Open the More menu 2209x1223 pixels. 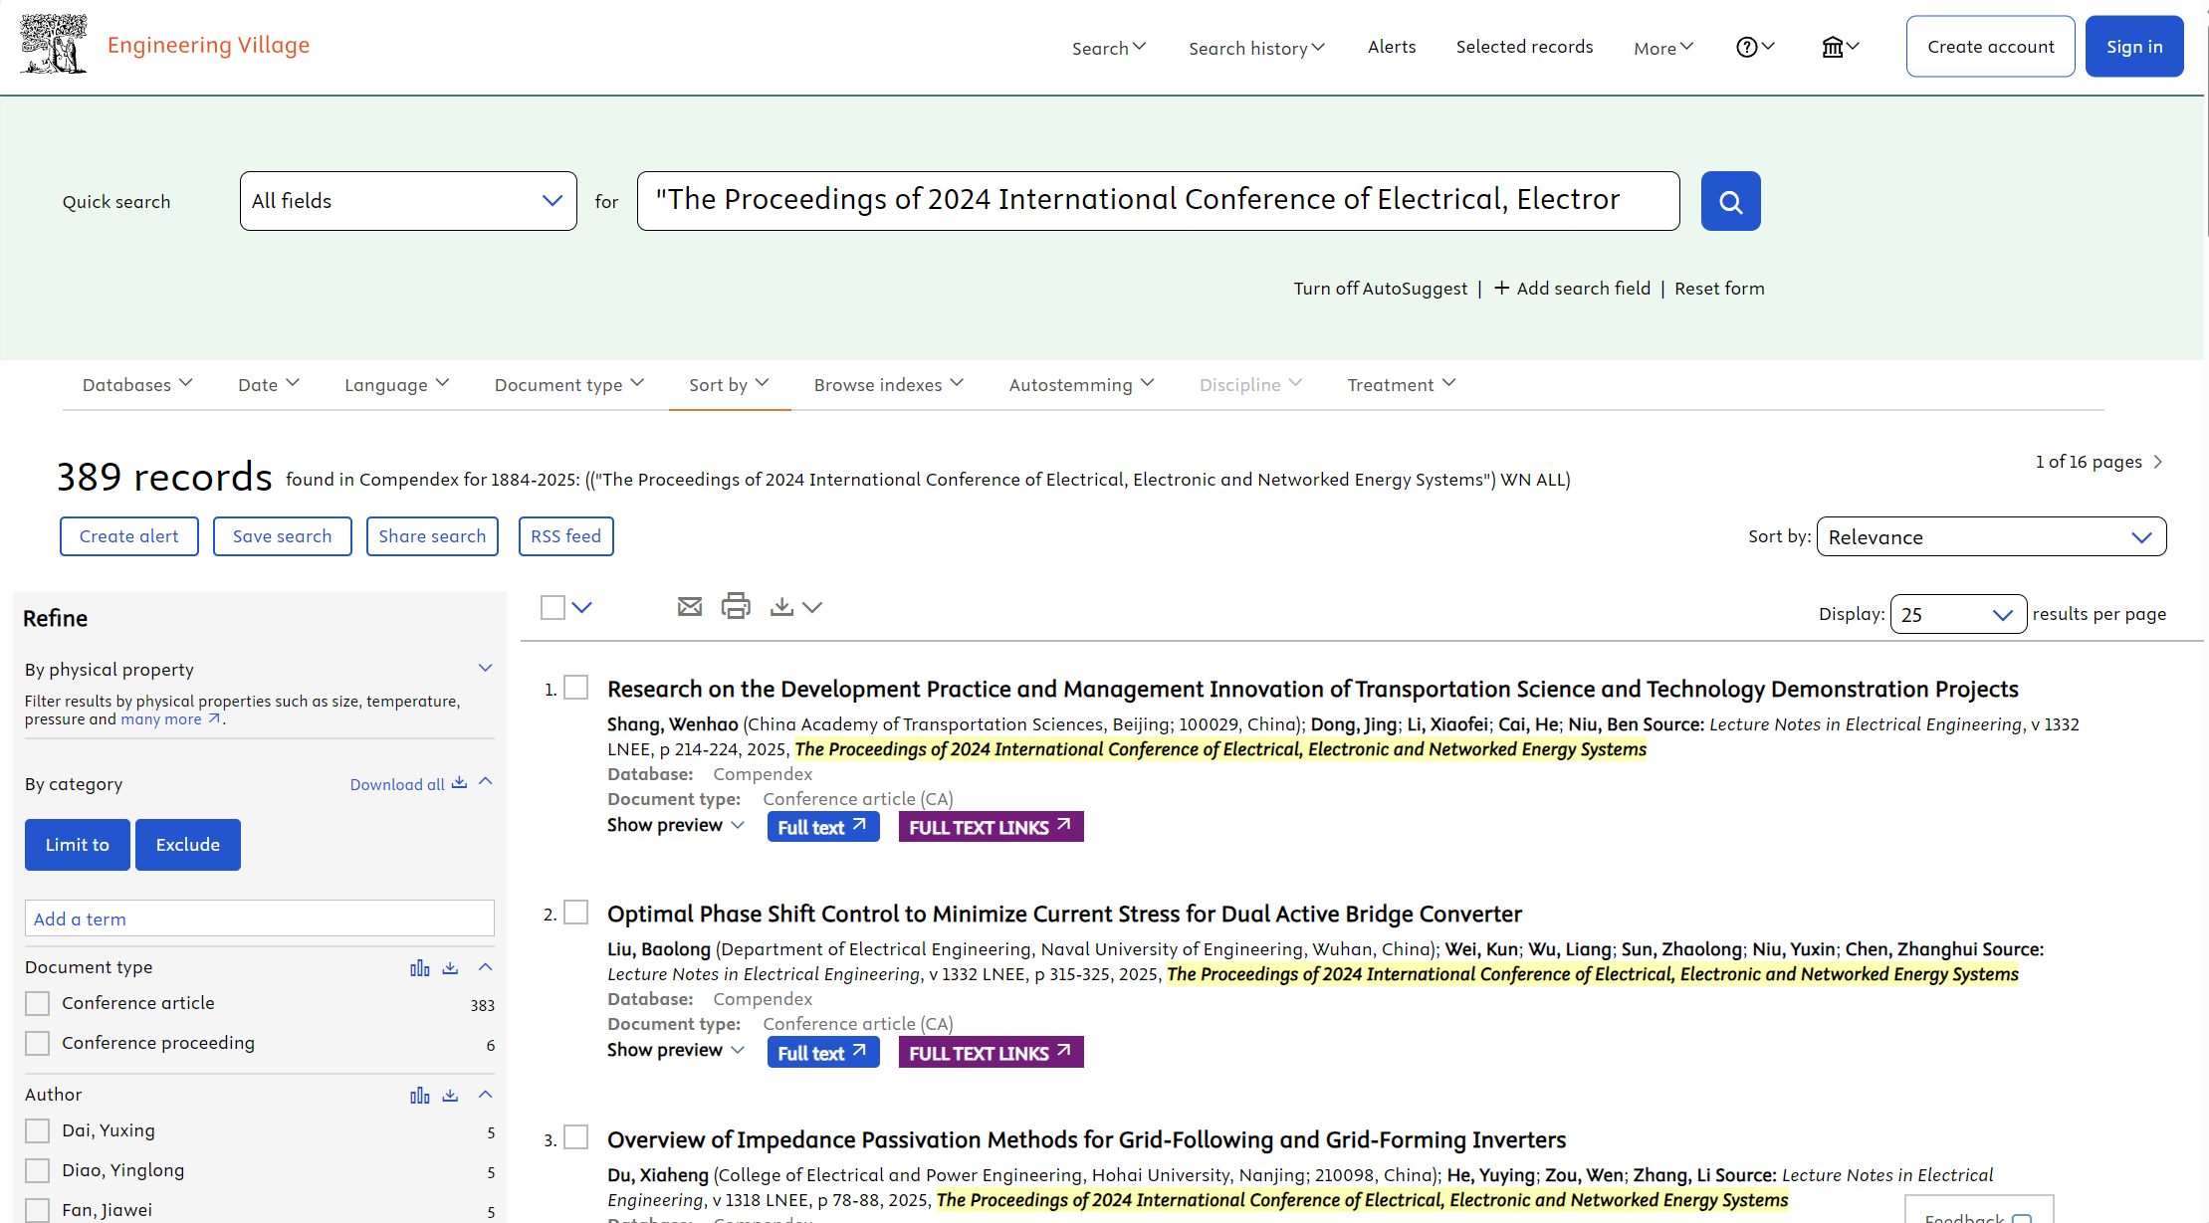point(1663,48)
